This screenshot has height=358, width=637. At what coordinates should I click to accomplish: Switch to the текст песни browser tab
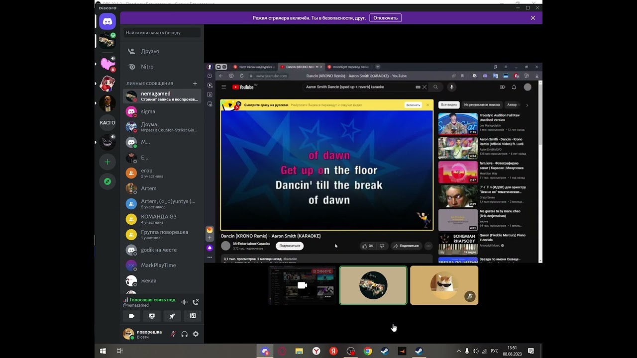click(254, 67)
